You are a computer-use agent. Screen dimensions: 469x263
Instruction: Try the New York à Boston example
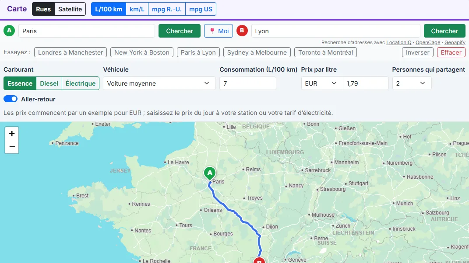pos(142,52)
